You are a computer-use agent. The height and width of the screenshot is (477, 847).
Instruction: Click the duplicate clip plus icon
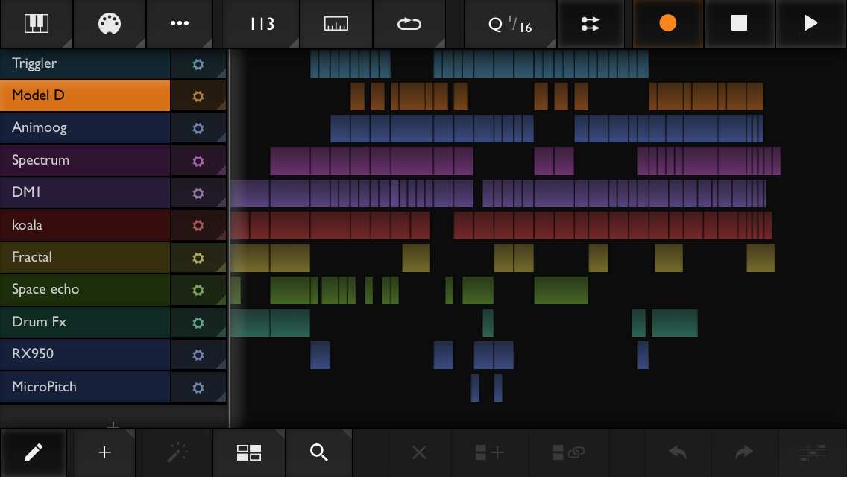pyautogui.click(x=489, y=452)
